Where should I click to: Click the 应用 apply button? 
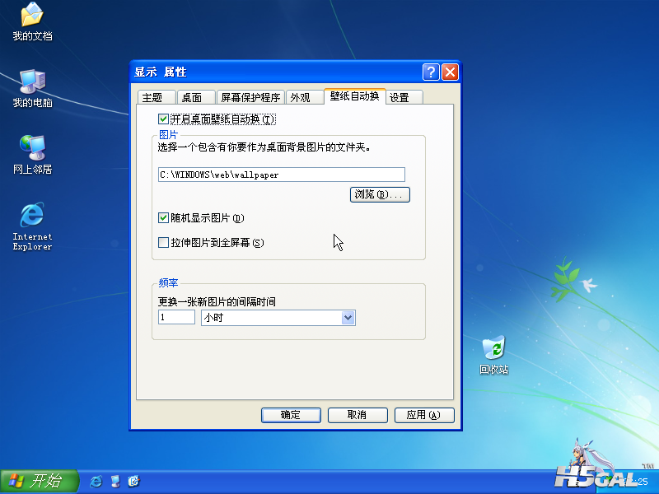coord(424,415)
